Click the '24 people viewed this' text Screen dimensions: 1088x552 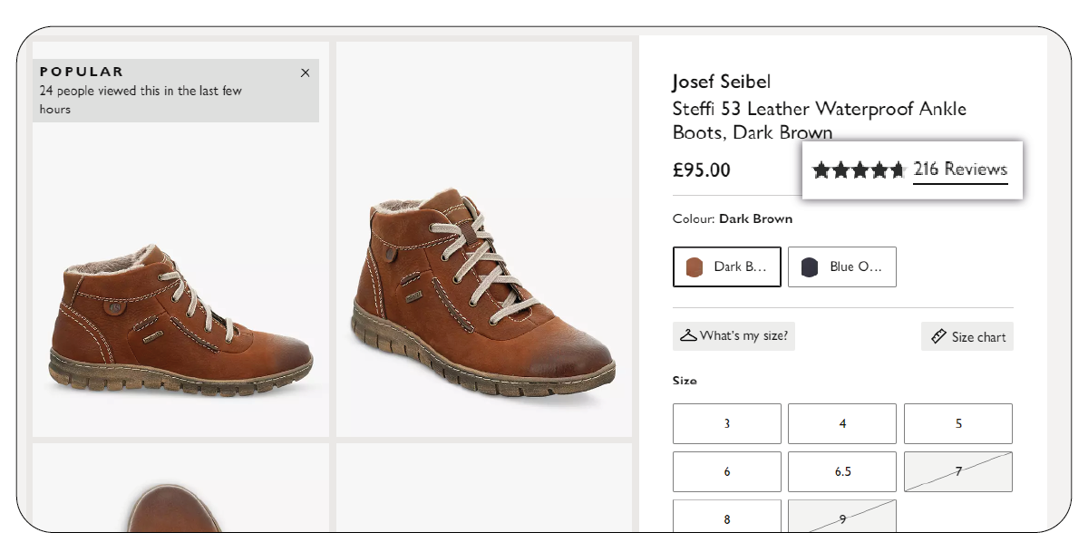click(x=141, y=100)
